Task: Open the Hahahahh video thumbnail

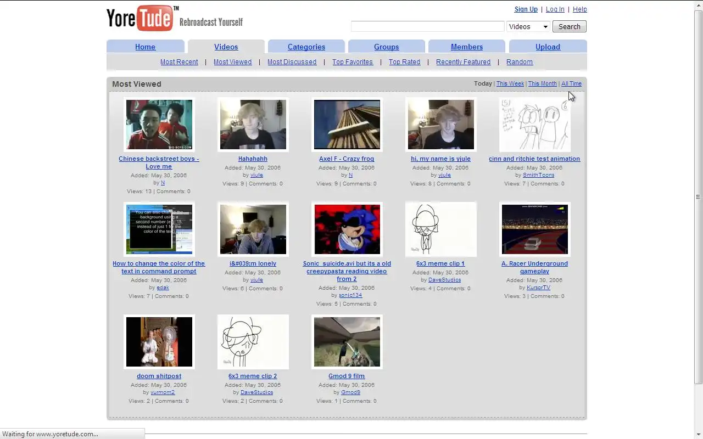Action: [253, 125]
